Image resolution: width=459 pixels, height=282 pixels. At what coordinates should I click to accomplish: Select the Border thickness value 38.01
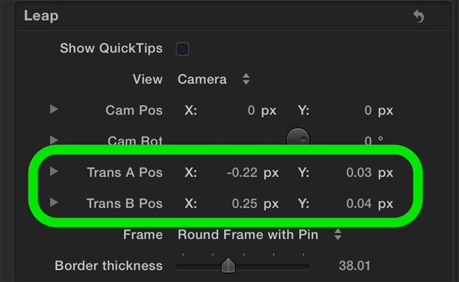(x=354, y=266)
